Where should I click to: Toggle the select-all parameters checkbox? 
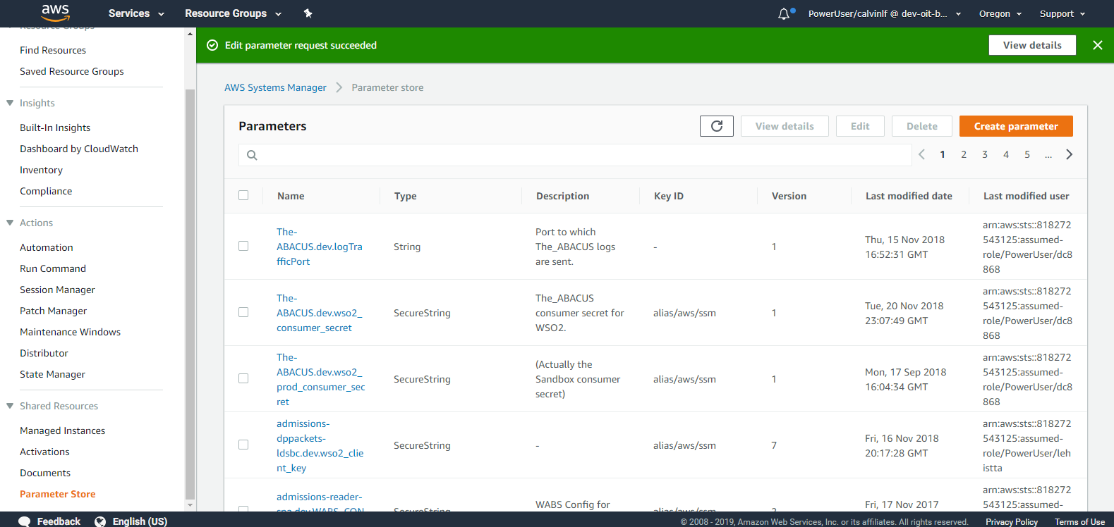click(243, 195)
